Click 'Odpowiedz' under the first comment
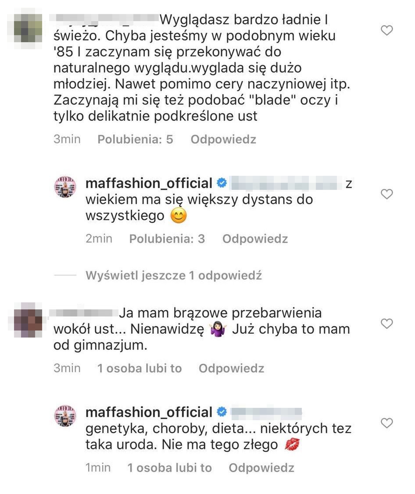The height and width of the screenshot is (494, 415). (x=223, y=139)
